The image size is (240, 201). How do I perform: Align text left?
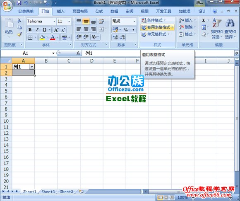[79, 29]
